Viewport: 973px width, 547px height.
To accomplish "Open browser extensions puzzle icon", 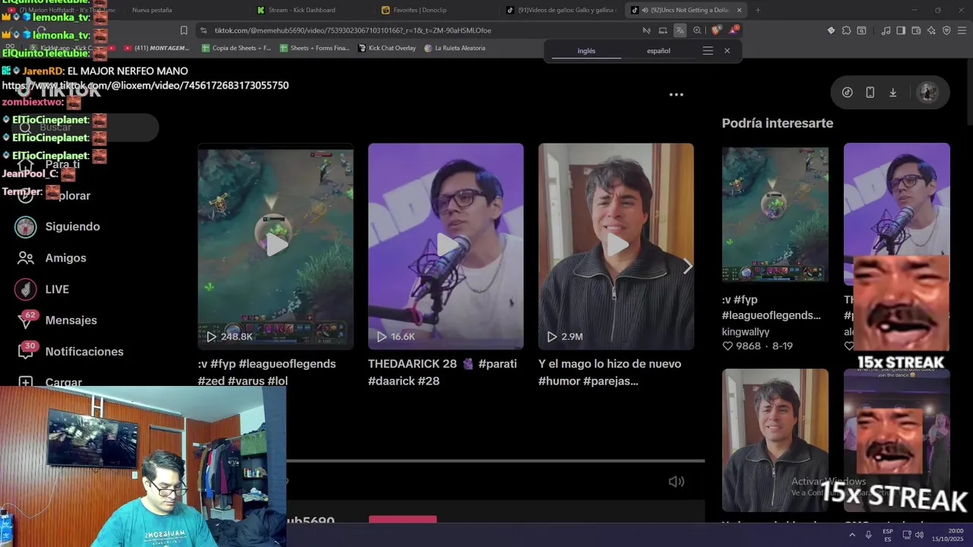I will [846, 30].
